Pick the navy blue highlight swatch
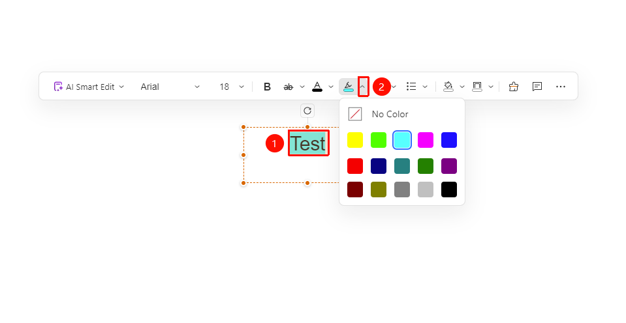 [379, 166]
